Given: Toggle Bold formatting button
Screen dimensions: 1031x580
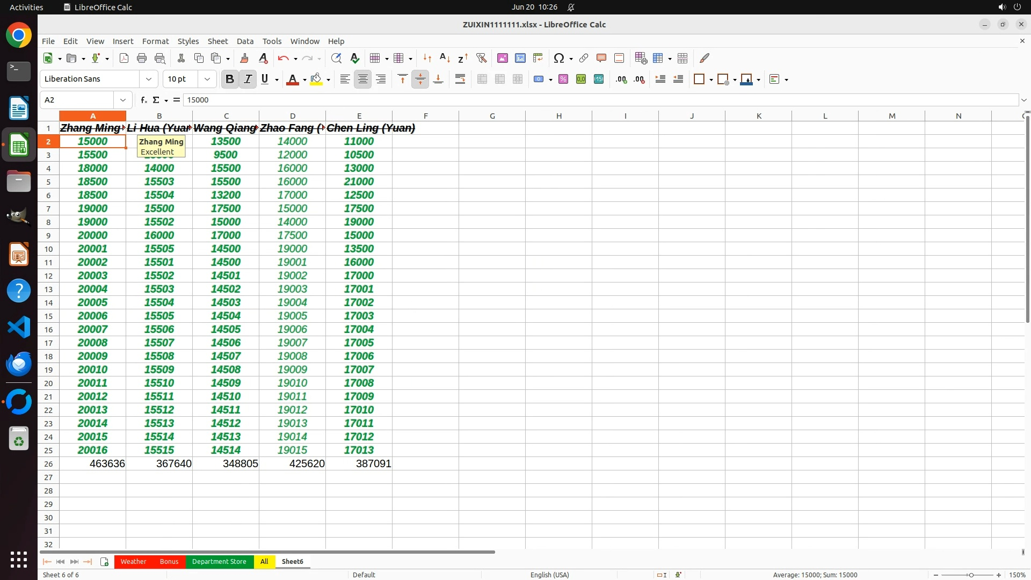Looking at the screenshot, I should click(x=230, y=79).
